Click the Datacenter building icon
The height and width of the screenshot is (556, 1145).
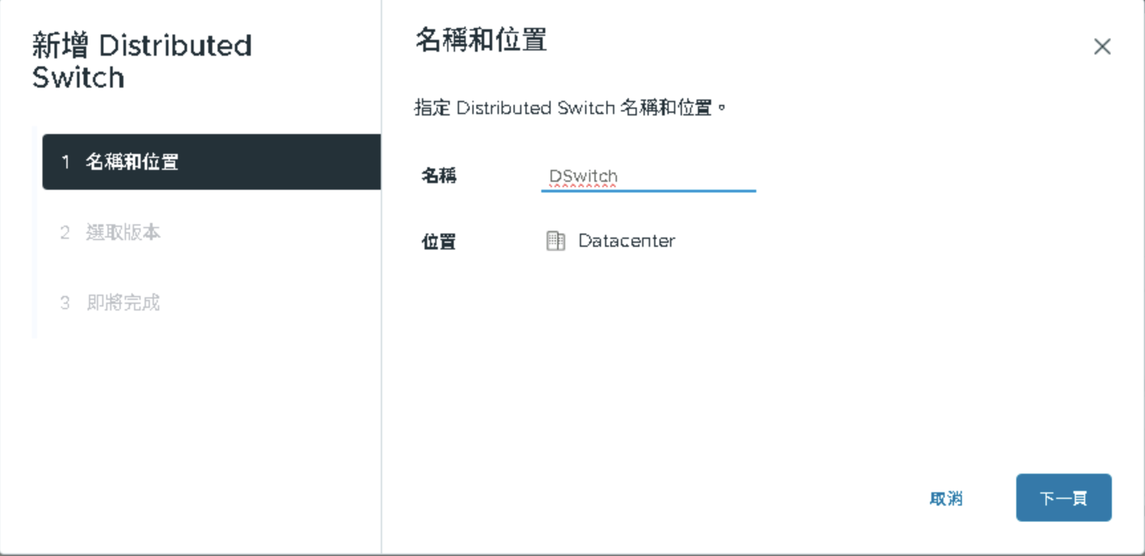pos(555,241)
